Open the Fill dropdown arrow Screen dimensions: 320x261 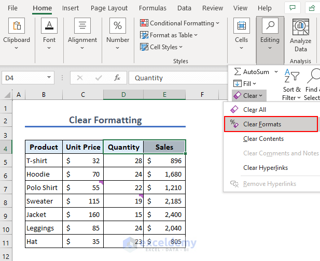(x=254, y=83)
